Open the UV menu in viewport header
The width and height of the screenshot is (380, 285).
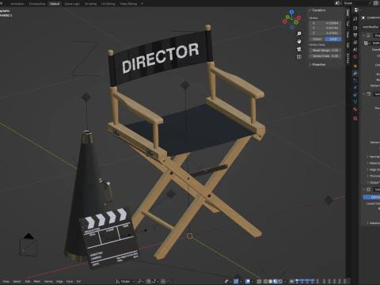(x=78, y=281)
